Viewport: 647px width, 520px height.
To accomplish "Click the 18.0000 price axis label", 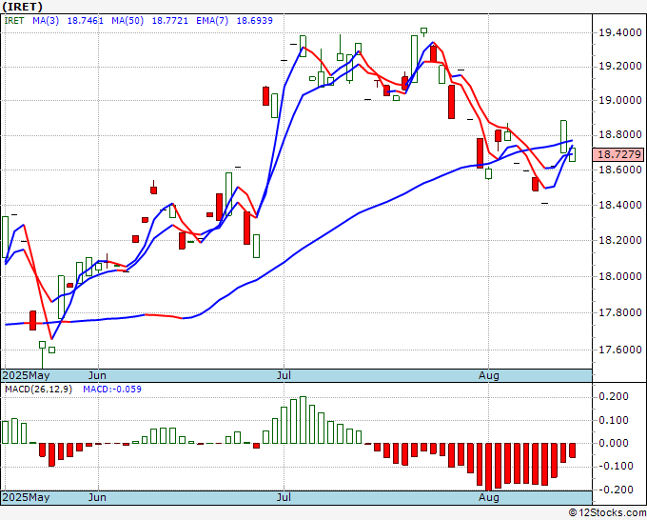I will [620, 276].
